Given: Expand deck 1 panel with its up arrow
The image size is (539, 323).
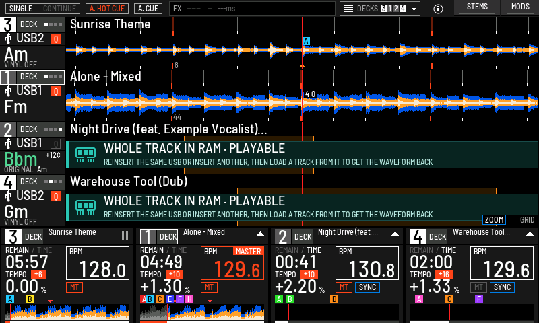Looking at the screenshot, I should point(260,234).
